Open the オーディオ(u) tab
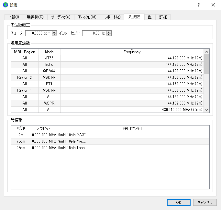The height and width of the screenshot is (210, 221). [x=61, y=17]
